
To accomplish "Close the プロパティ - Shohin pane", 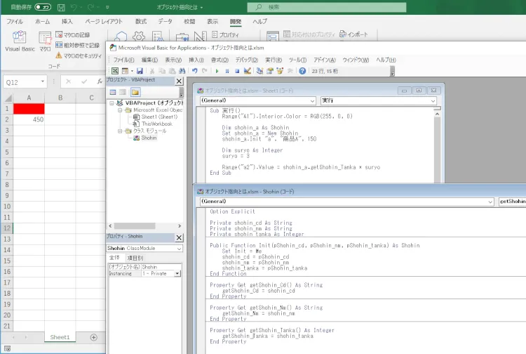I will click(179, 237).
